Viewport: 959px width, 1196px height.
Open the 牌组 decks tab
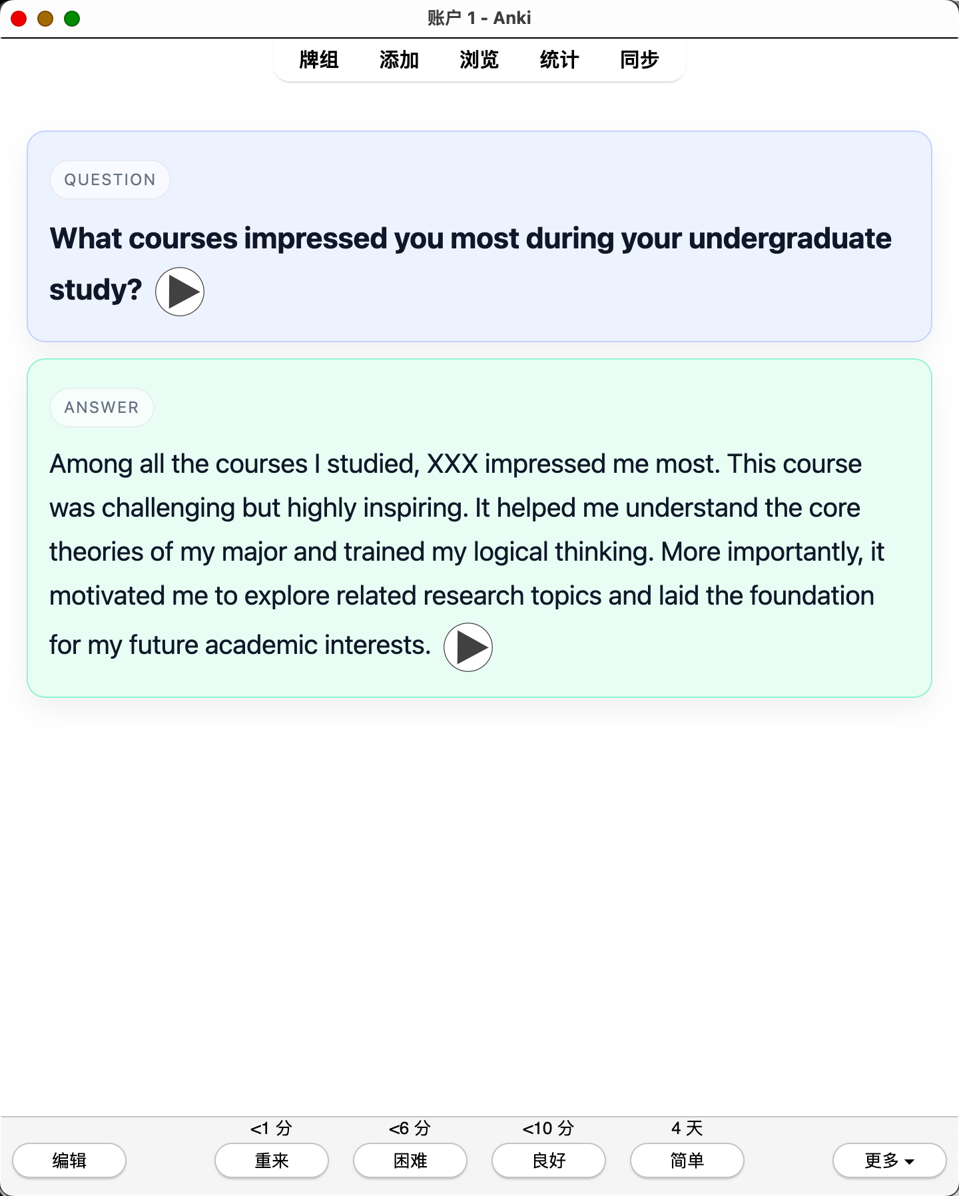coord(319,60)
